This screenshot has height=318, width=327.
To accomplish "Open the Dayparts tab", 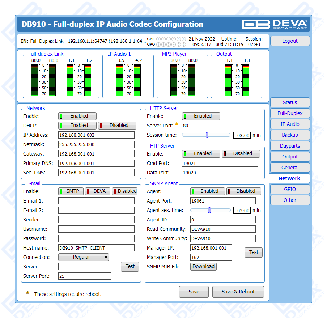I will (x=290, y=146).
